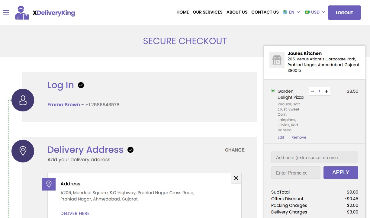Click the green veg indicator on Garden Delight Pizza
Viewport: 370px width, 218px height.
tap(273, 91)
